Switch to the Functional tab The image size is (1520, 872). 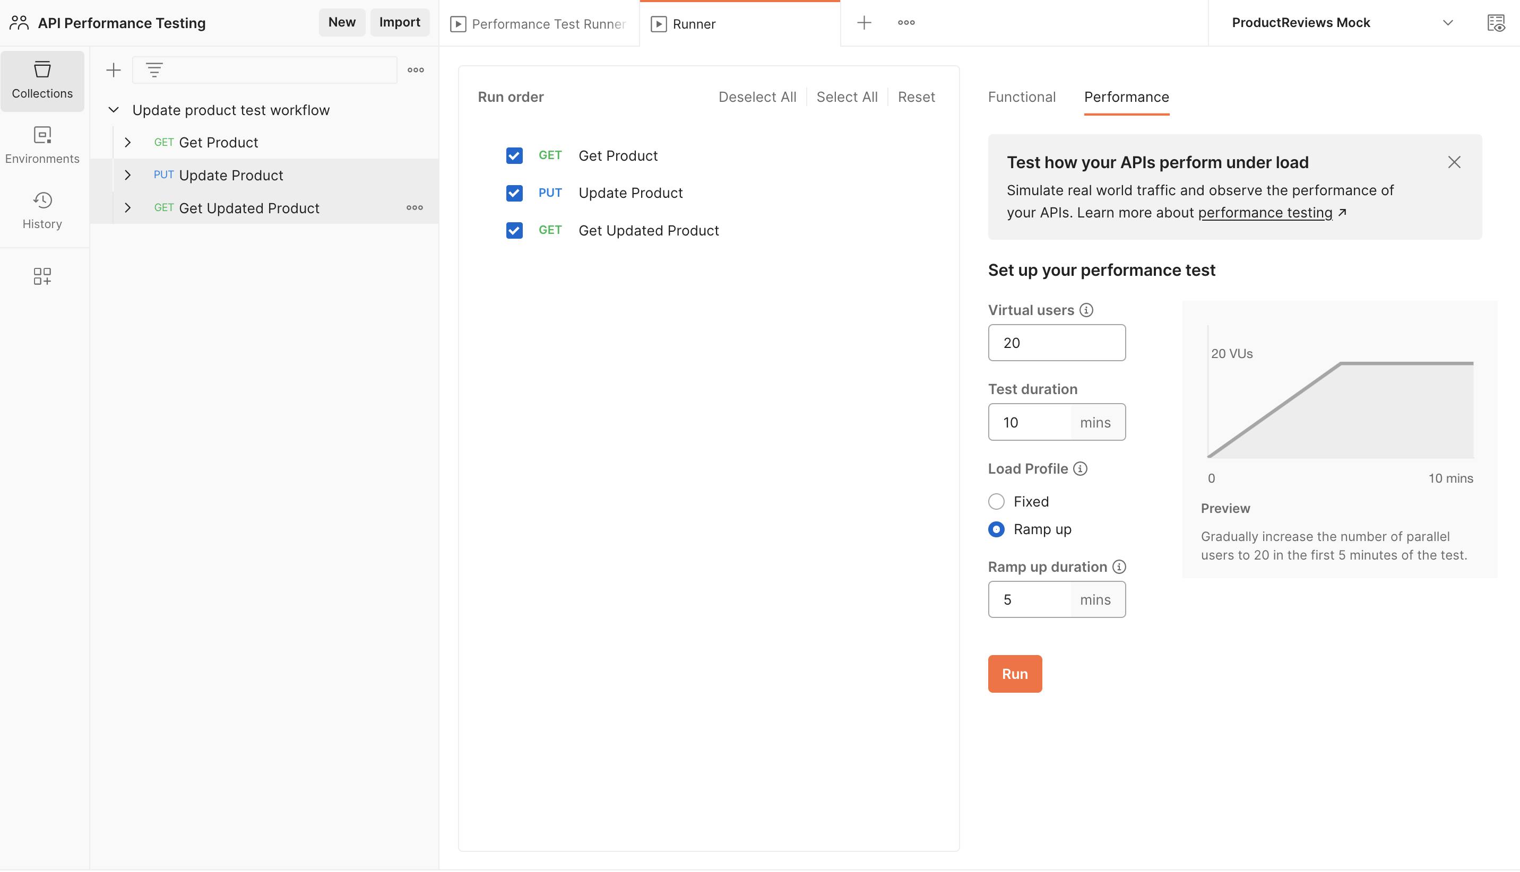click(x=1022, y=97)
